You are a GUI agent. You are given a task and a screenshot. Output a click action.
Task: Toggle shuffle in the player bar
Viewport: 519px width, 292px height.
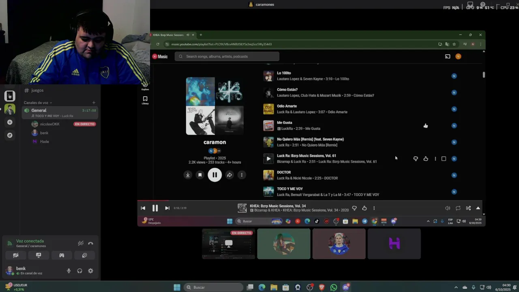[468, 208]
